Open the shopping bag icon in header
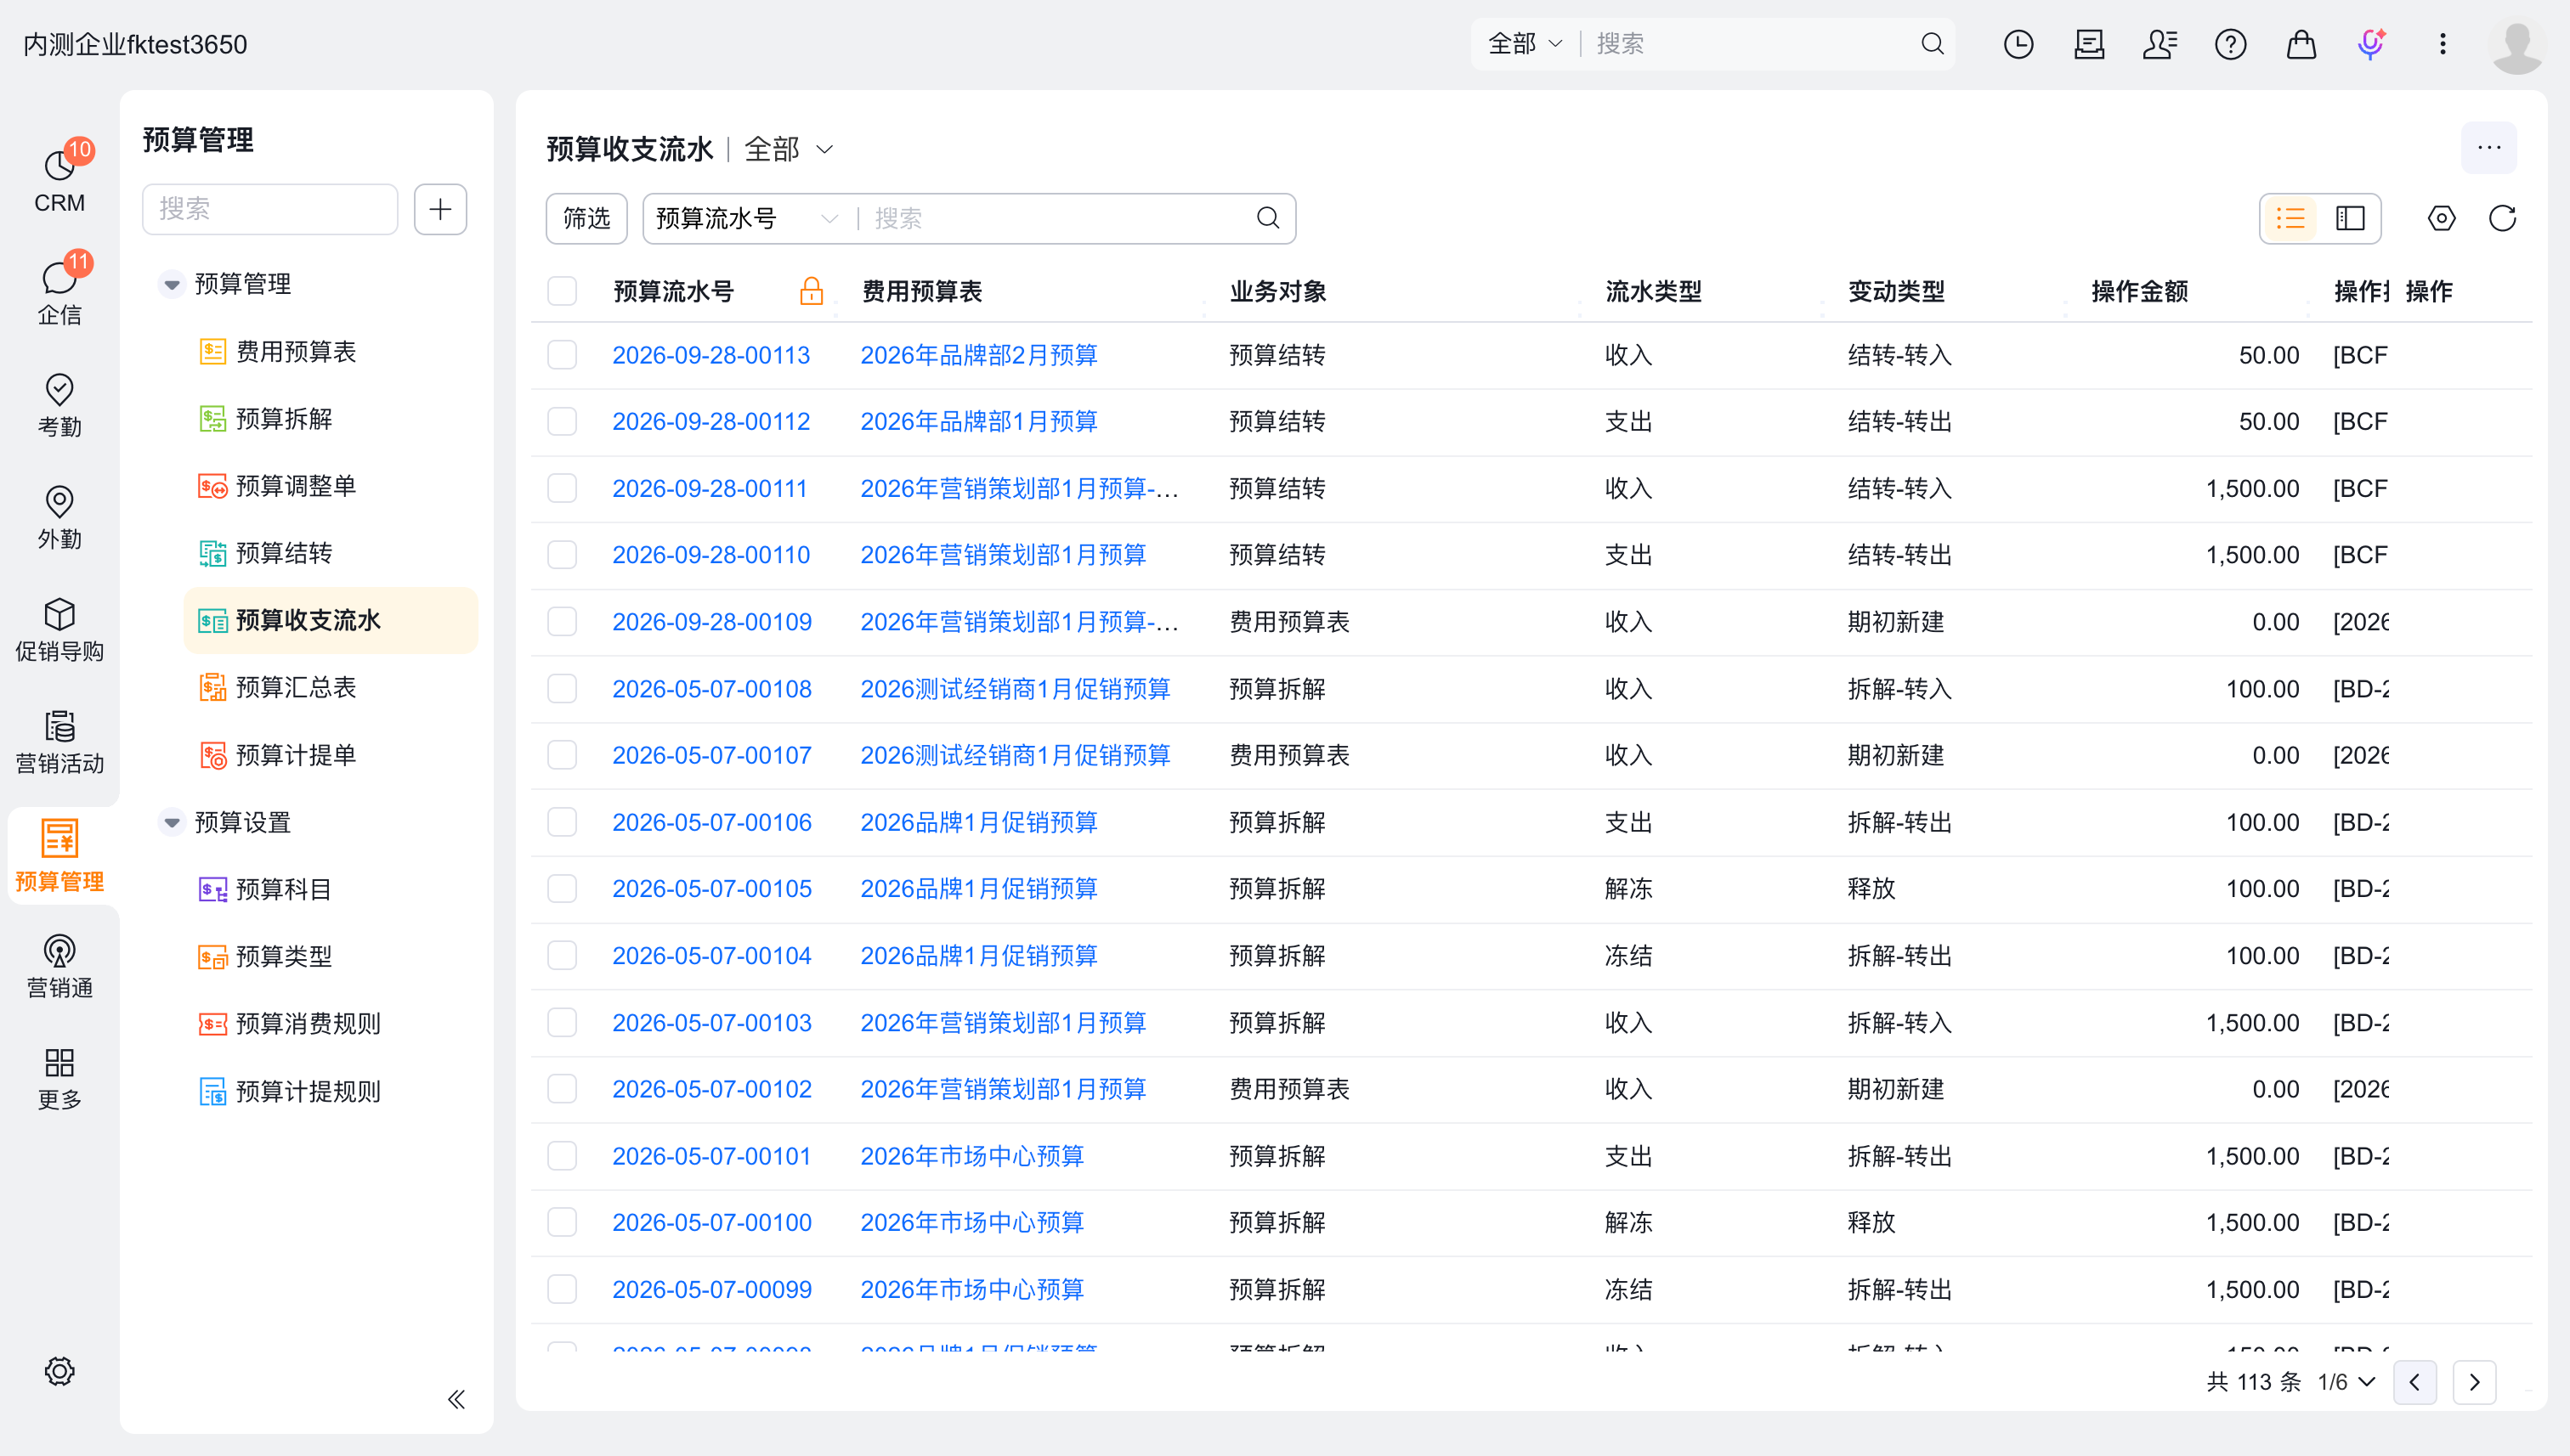Viewport: 2570px width, 1456px height. tap(2301, 44)
